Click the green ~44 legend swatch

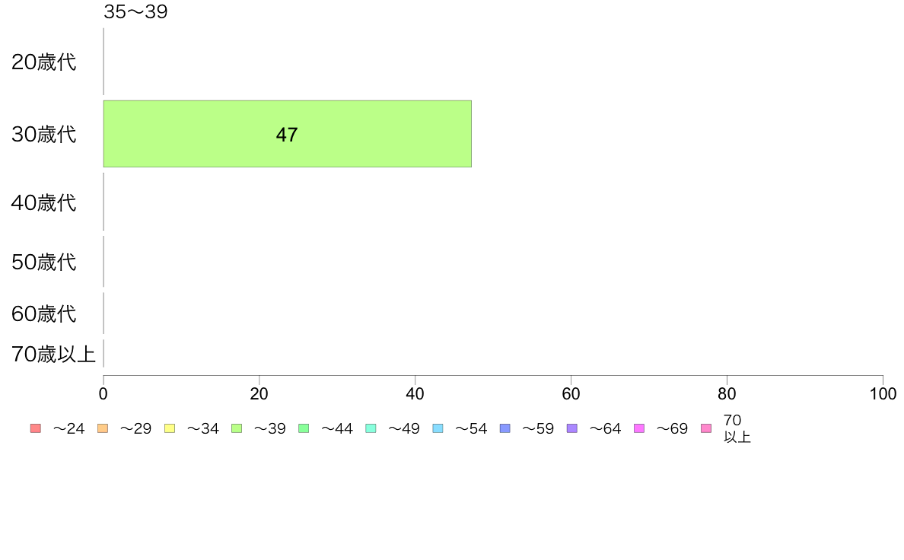(304, 428)
